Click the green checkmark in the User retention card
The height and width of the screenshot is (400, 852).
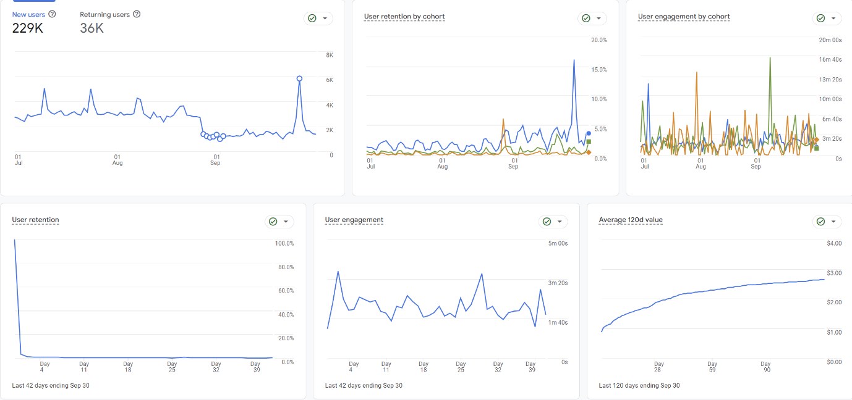[x=273, y=222]
